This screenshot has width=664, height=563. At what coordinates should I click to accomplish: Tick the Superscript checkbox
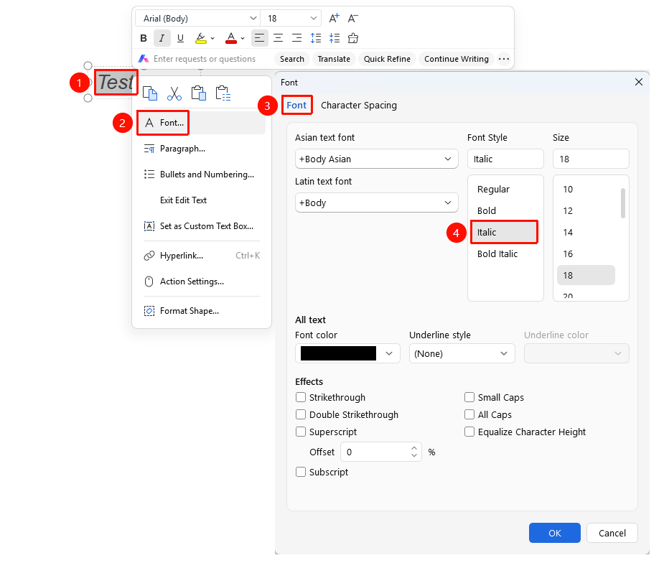point(301,432)
